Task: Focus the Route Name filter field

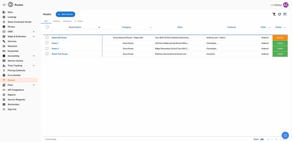Action: 76,32
